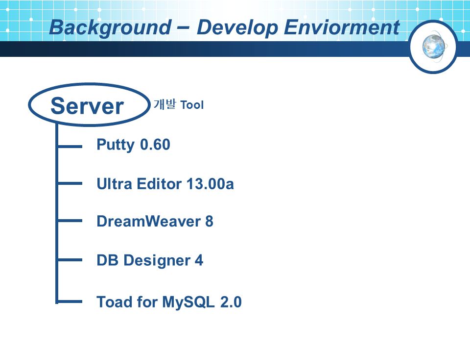Select the 'Toad for MySQL 2.0' entry
Screen dimensions: 470x353
(x=169, y=302)
